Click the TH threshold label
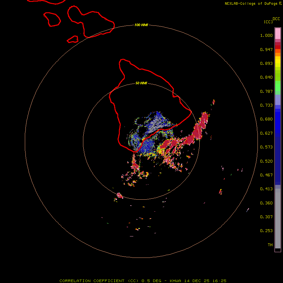This screenshot has height=283, width=283. tap(270, 245)
